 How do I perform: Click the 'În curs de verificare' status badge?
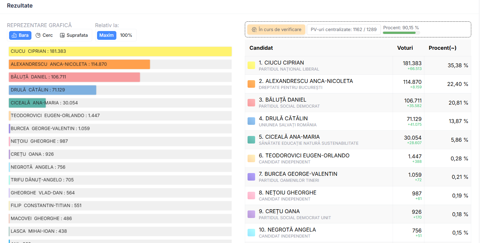click(x=276, y=30)
